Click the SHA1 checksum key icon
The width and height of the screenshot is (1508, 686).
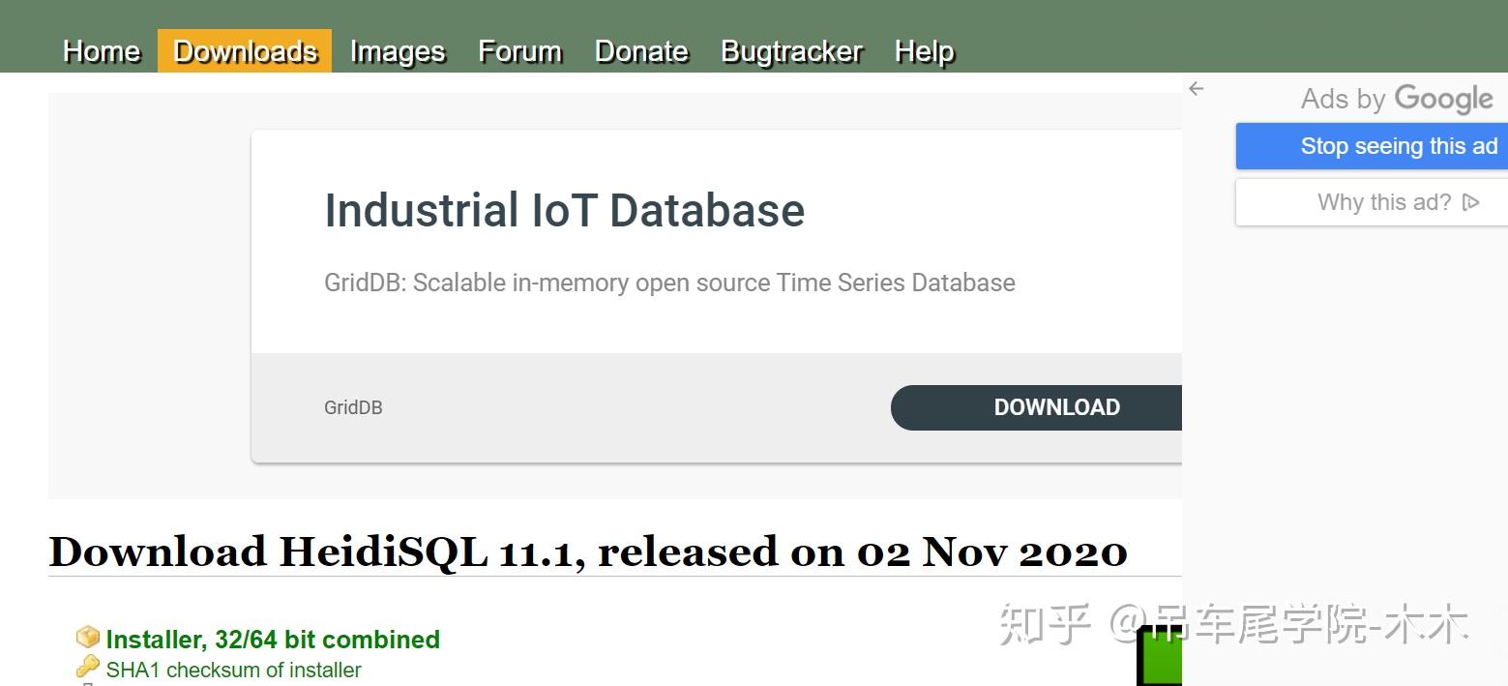click(x=88, y=667)
